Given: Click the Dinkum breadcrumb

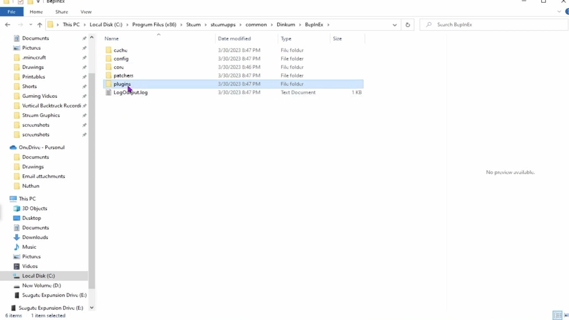Looking at the screenshot, I should pos(286,24).
